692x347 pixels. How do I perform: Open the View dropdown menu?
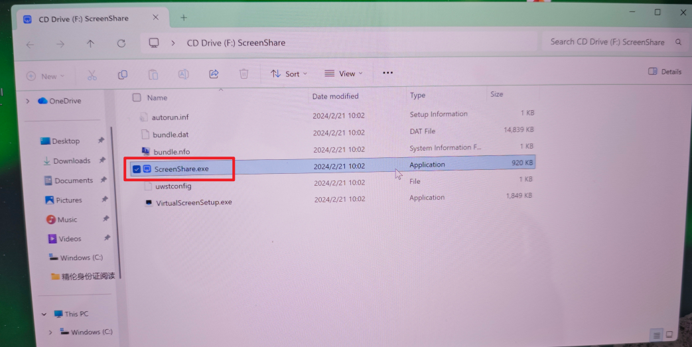tap(344, 74)
